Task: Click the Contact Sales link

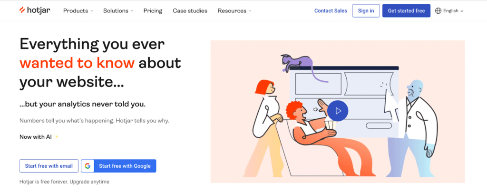Action: [x=331, y=11]
